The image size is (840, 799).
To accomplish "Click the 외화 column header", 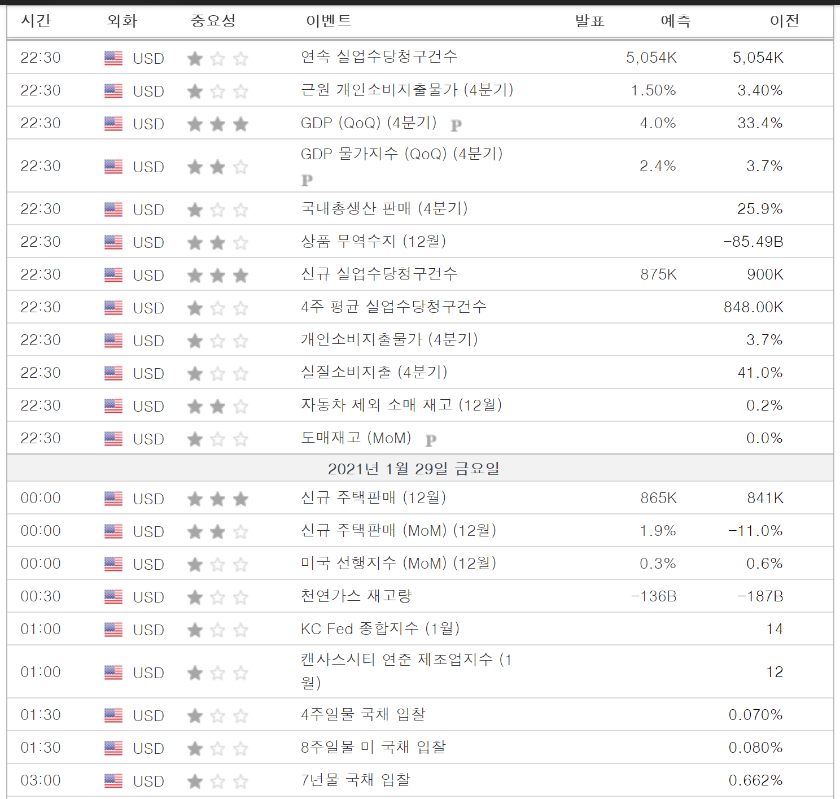I will [122, 21].
